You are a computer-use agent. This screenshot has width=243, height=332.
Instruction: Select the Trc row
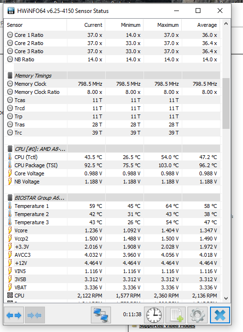click(112, 133)
